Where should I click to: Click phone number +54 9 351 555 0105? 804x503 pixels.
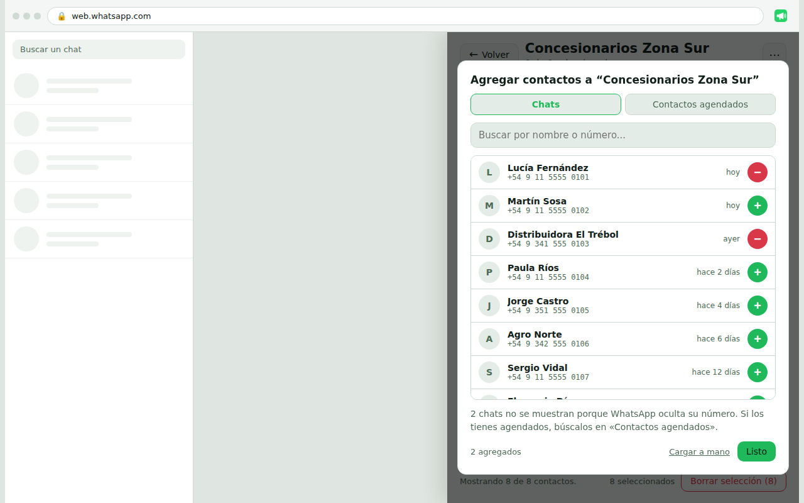point(548,311)
